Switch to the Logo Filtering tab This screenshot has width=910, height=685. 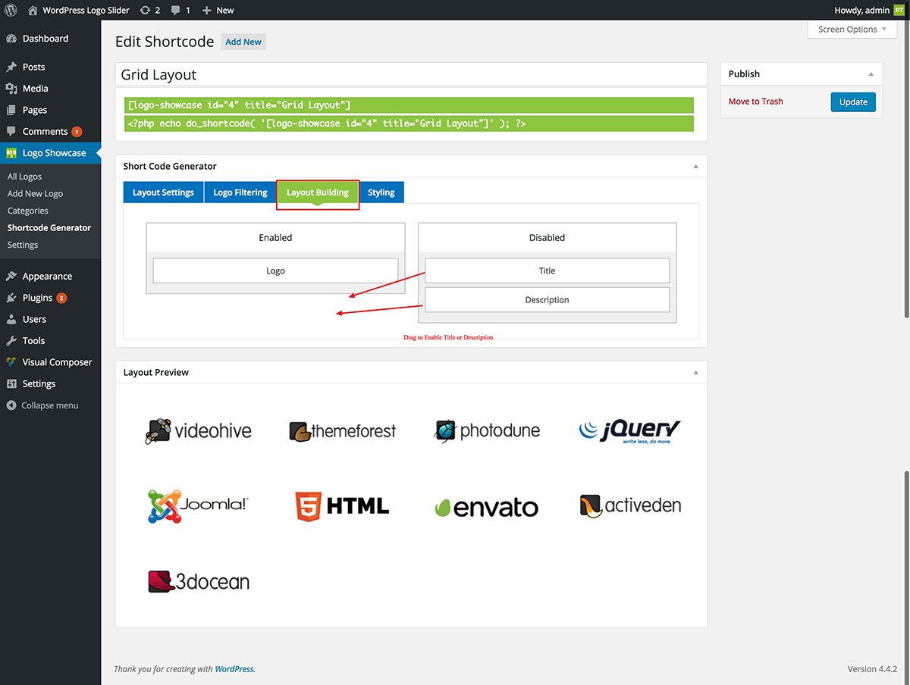coord(240,192)
